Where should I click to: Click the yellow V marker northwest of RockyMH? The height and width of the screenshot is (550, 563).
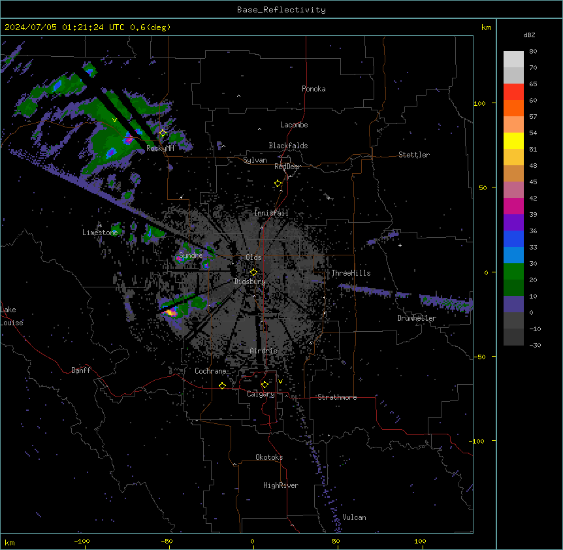point(114,120)
